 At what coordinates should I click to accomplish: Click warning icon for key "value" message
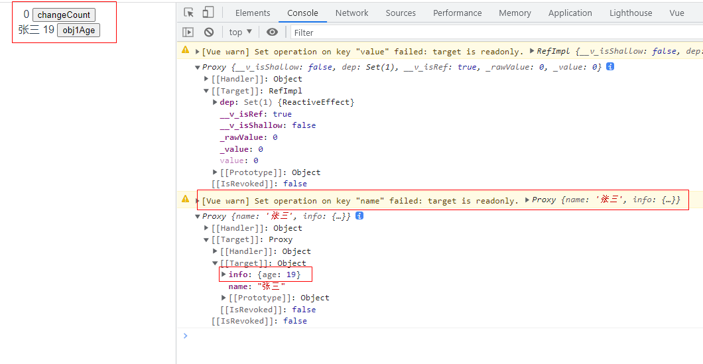pos(185,50)
